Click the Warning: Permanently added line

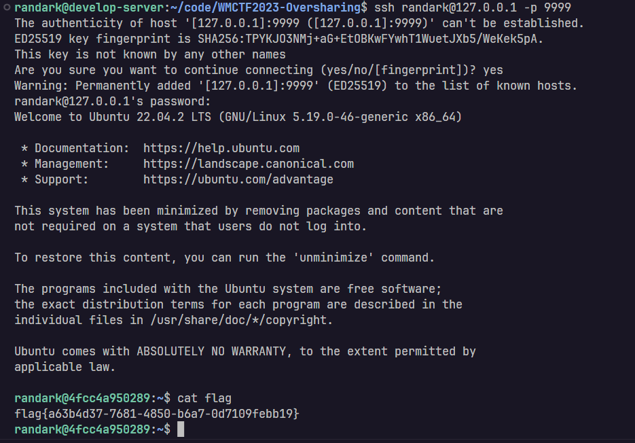pos(295,86)
